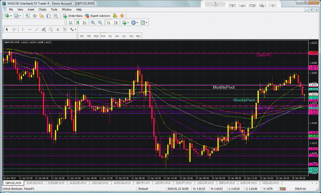This screenshot has width=321, height=193.
Task: Toggle the Terminal window icon
Action: click(48, 16)
